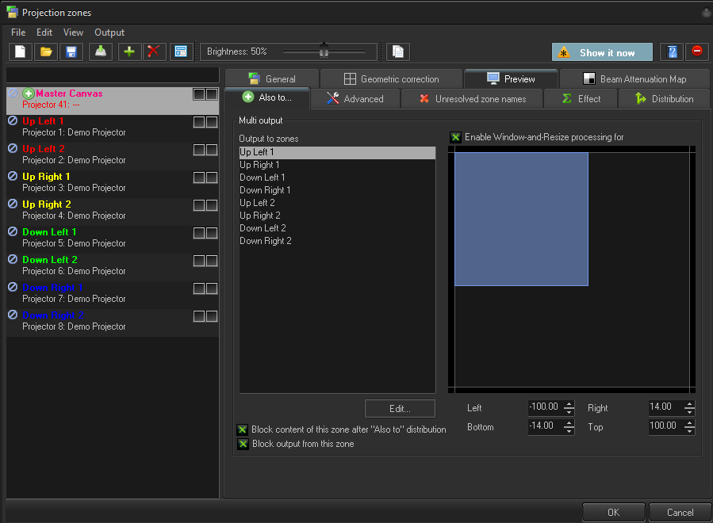Toggle Block content after Also to distribution
The height and width of the screenshot is (523, 713).
pyautogui.click(x=243, y=429)
